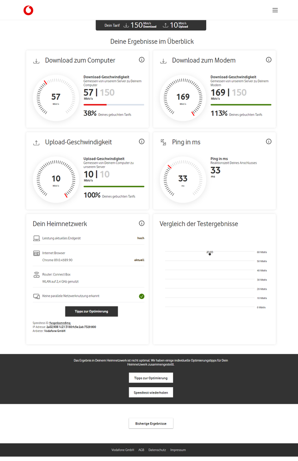Click the Internet Browser icon
Screen dimensions: 298x461
click(36, 253)
